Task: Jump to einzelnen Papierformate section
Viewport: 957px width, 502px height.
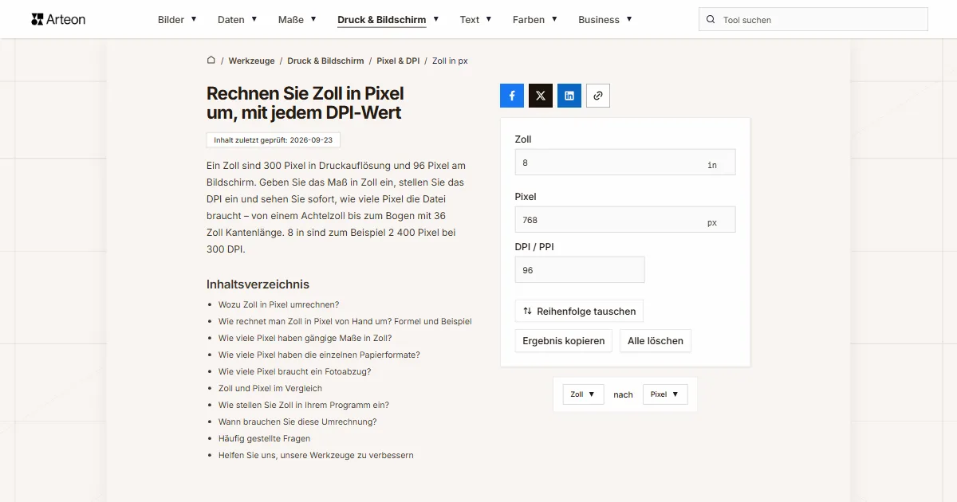Action: (319, 355)
